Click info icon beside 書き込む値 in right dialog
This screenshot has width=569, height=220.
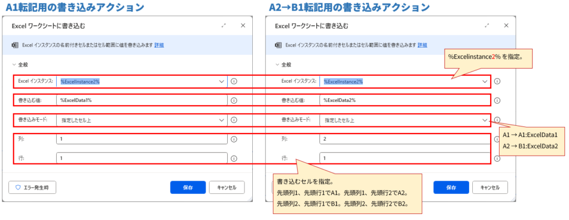pyautogui.click(x=497, y=100)
